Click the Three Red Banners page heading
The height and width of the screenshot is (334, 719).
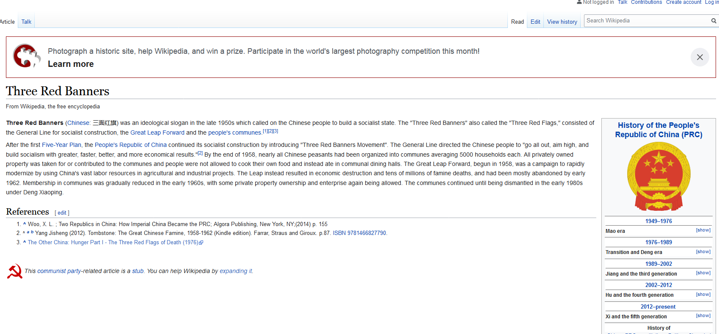(58, 91)
